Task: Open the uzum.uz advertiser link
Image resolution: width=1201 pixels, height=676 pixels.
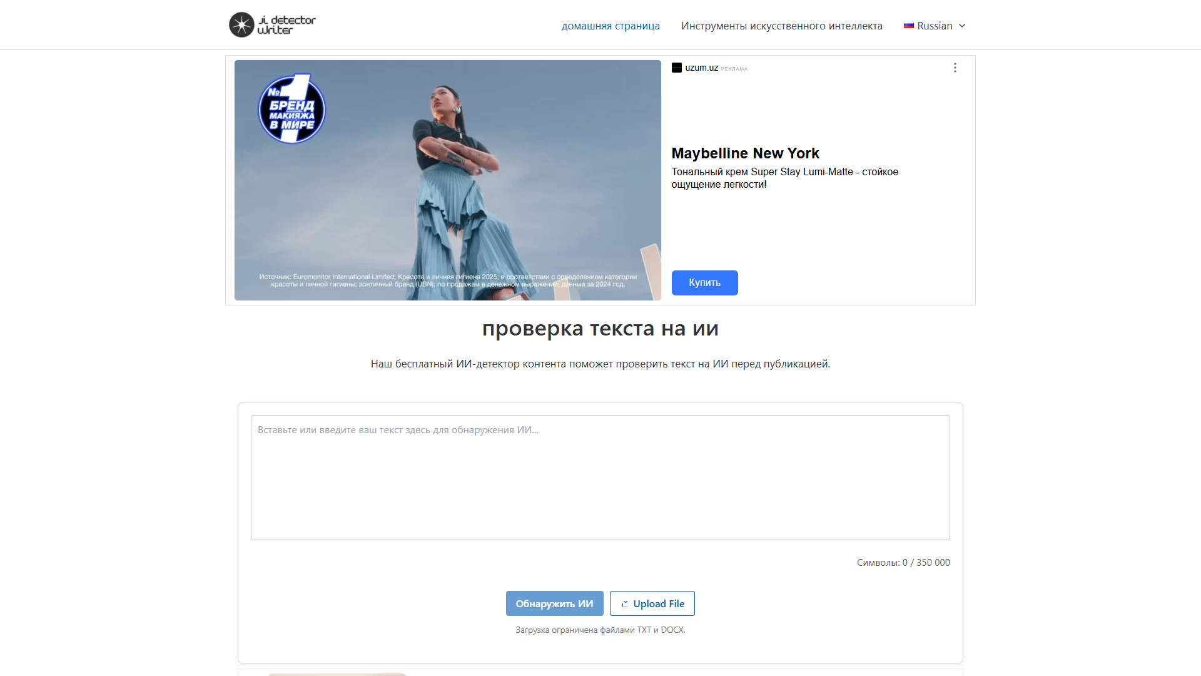Action: [702, 68]
